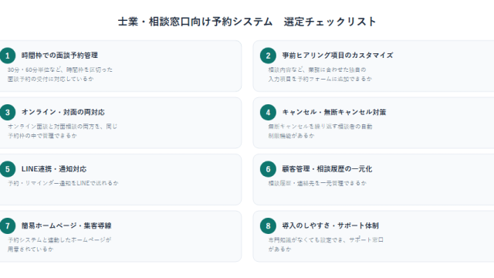The width and height of the screenshot is (494, 278).
Task: Click the green number 5 badge
Action: 8,169
